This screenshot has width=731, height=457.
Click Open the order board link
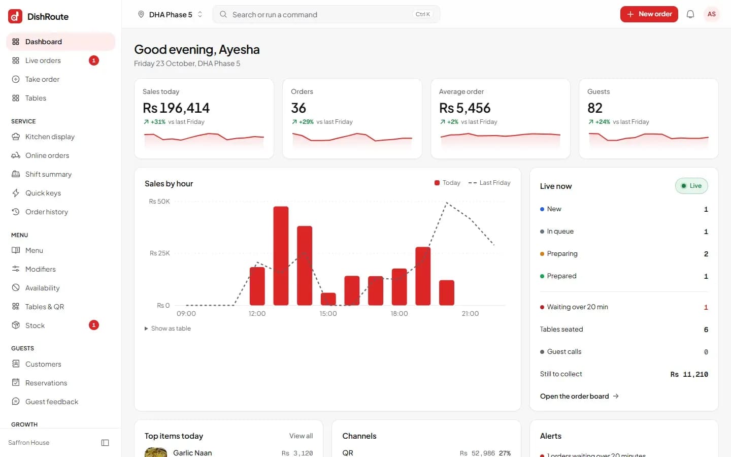[579, 396]
